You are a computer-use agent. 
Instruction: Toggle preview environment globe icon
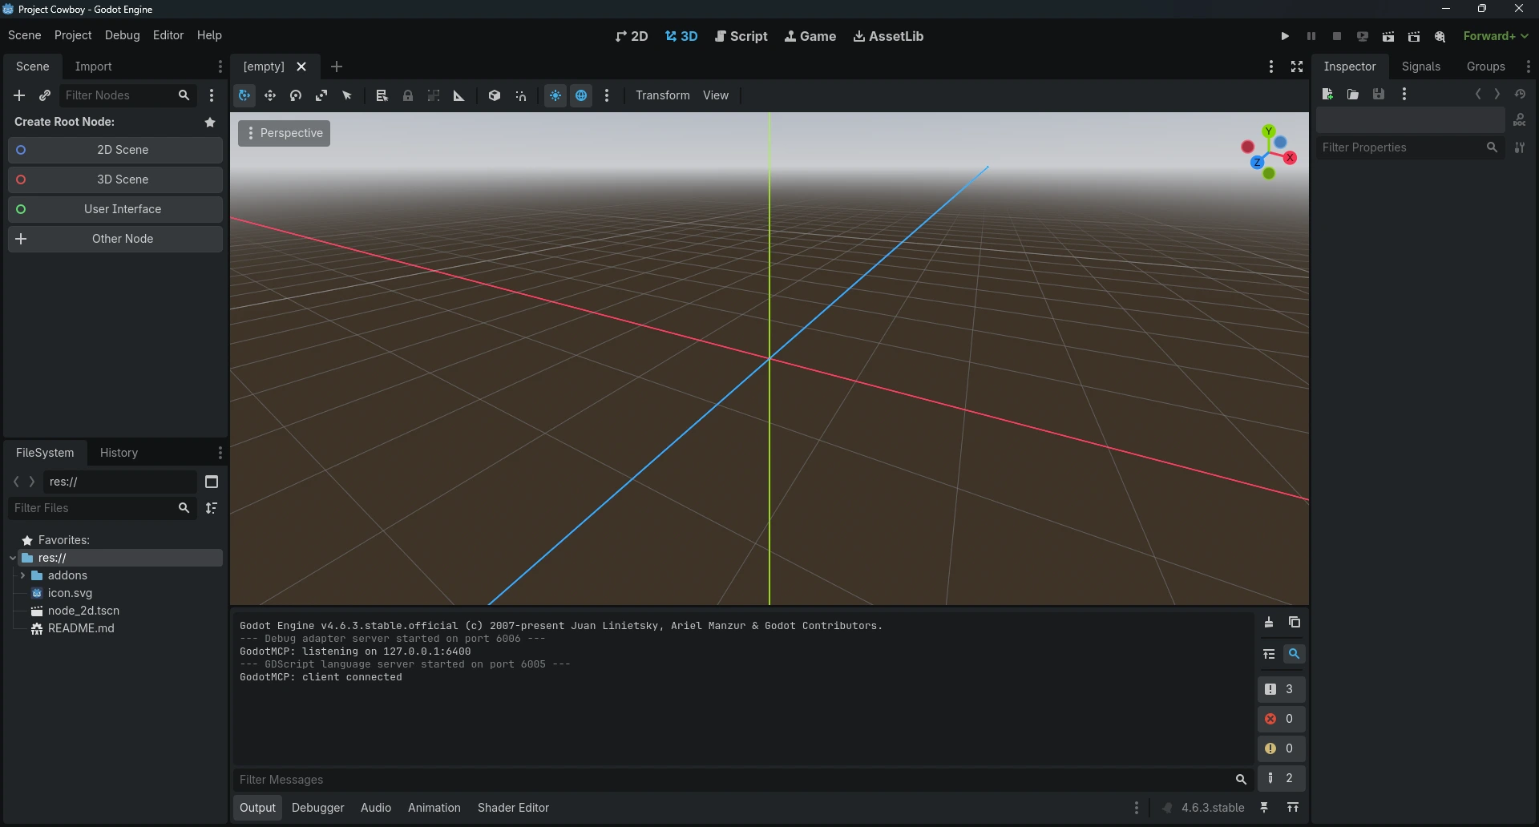pyautogui.click(x=581, y=95)
